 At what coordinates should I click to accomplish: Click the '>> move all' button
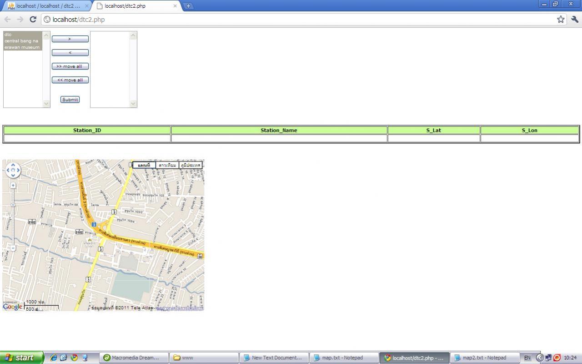pos(70,66)
